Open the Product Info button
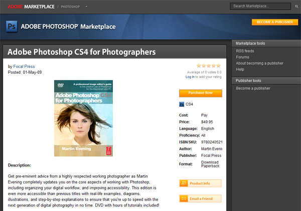 point(200,183)
